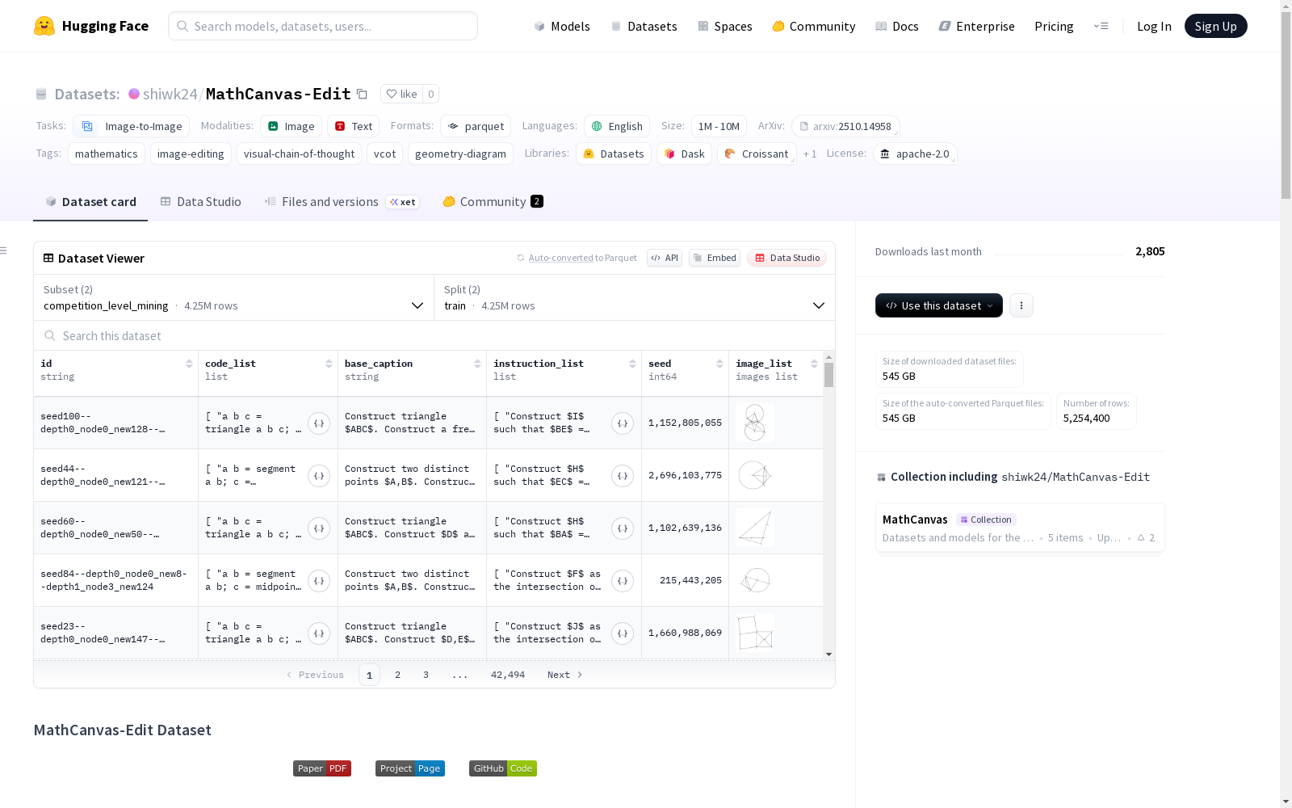Open the geometry image in the seed100 row
The width and height of the screenshot is (1292, 808).
pos(755,423)
